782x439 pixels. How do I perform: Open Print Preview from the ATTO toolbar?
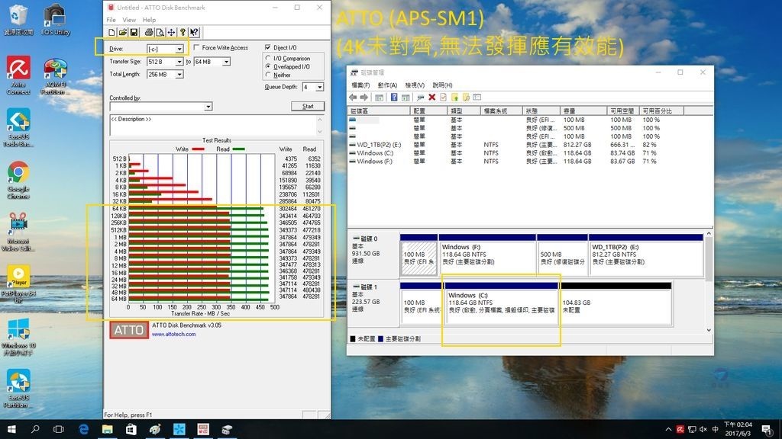tap(160, 32)
